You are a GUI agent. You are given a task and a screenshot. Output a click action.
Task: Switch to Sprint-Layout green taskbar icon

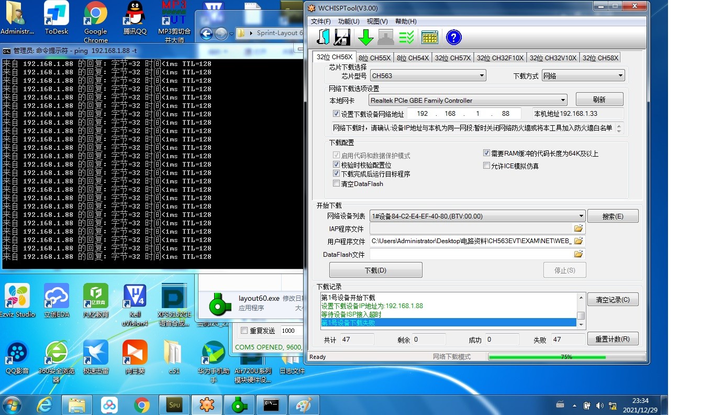[239, 405]
